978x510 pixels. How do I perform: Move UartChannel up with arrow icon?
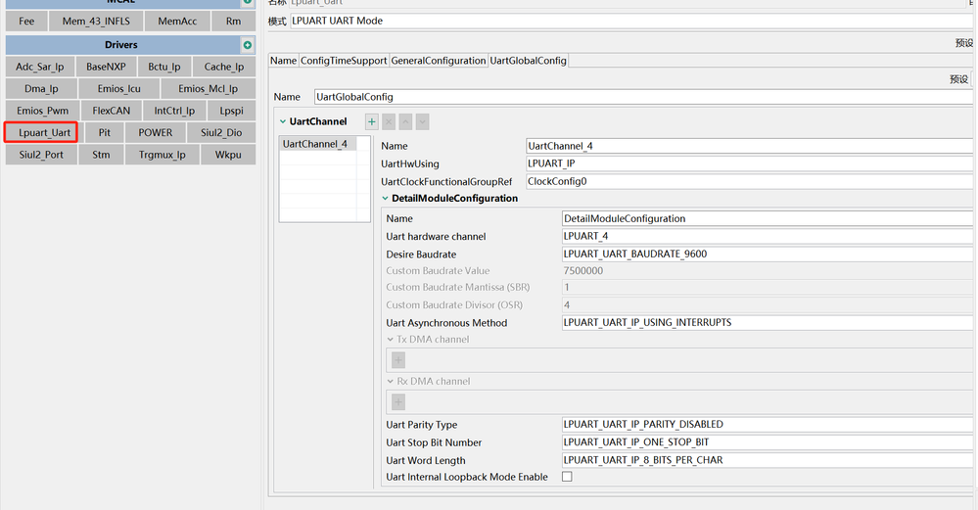[x=405, y=122]
